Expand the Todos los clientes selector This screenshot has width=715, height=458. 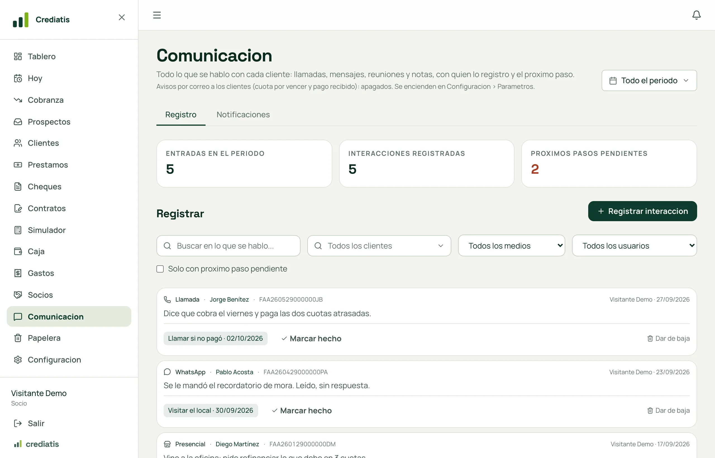pos(379,246)
